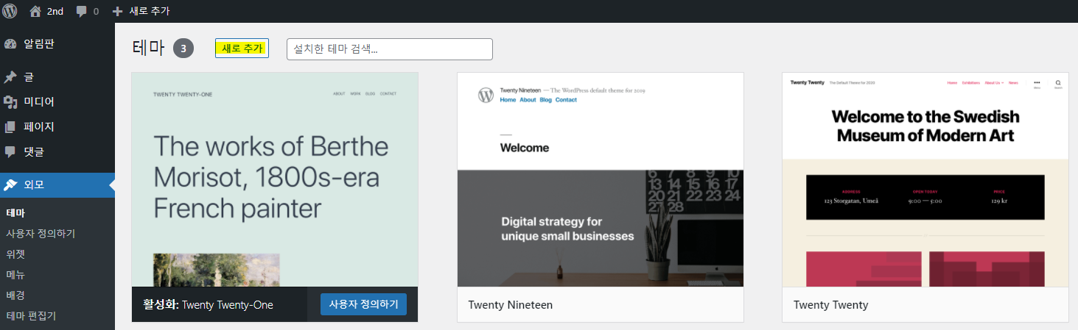Click the comment count 0
The width and height of the screenshot is (1078, 330).
click(96, 12)
